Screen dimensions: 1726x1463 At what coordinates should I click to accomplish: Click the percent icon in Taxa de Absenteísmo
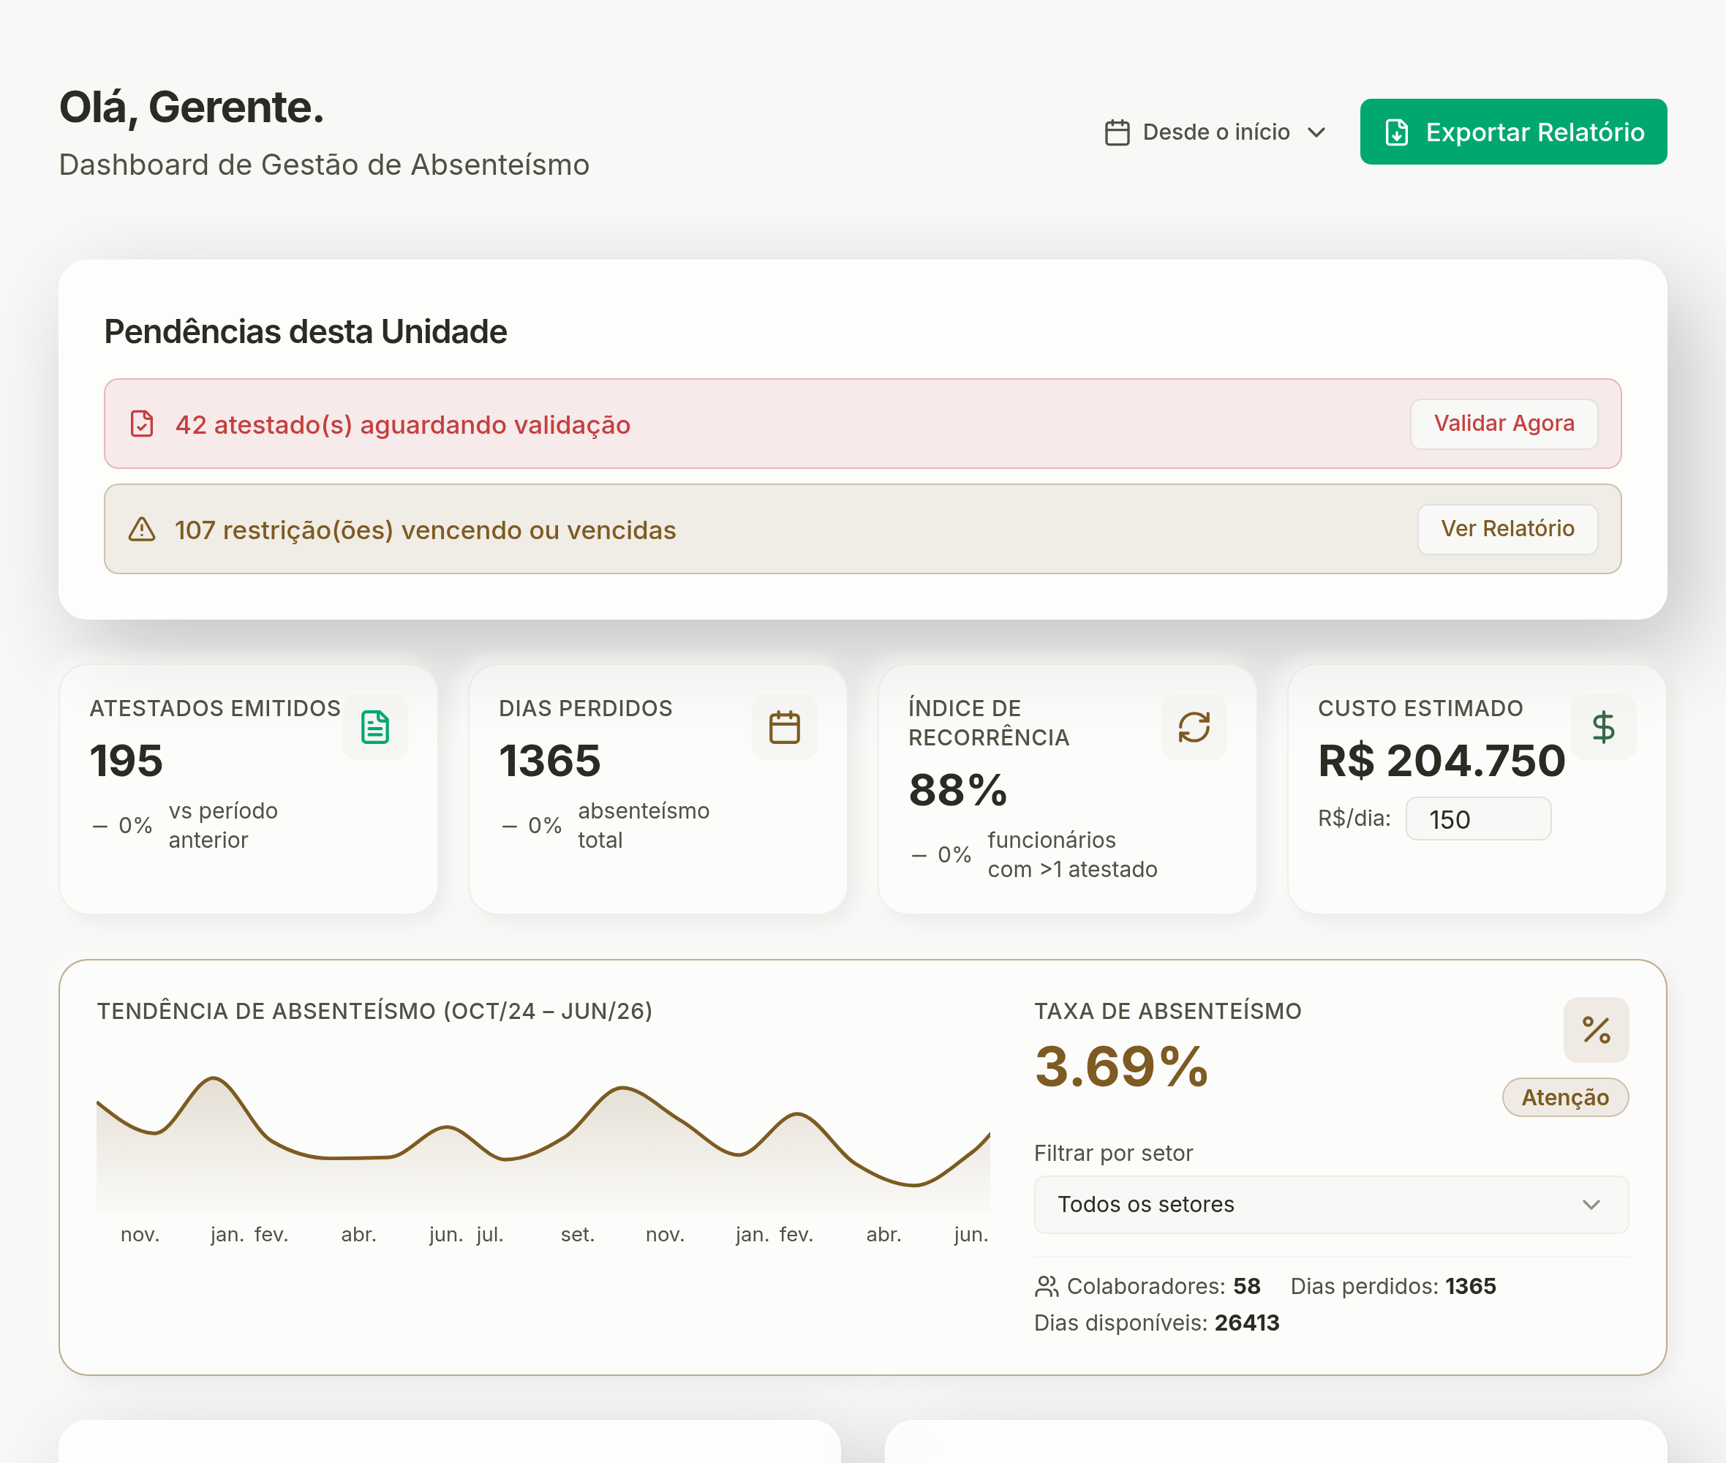point(1596,1030)
